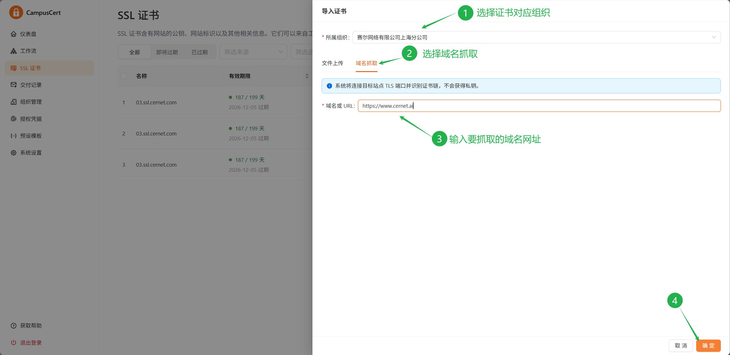This screenshot has height=355, width=730.
Task: Show the 全部 certificates filter
Action: click(135, 52)
